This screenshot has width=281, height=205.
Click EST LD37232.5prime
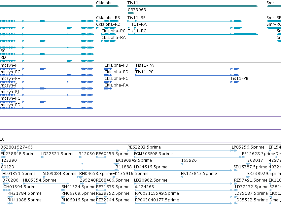[236, 190]
